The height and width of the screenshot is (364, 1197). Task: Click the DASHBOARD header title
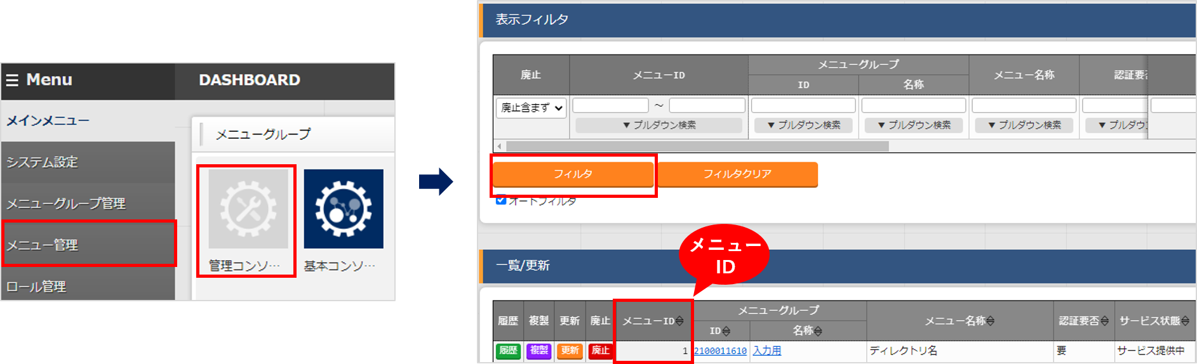[x=250, y=80]
